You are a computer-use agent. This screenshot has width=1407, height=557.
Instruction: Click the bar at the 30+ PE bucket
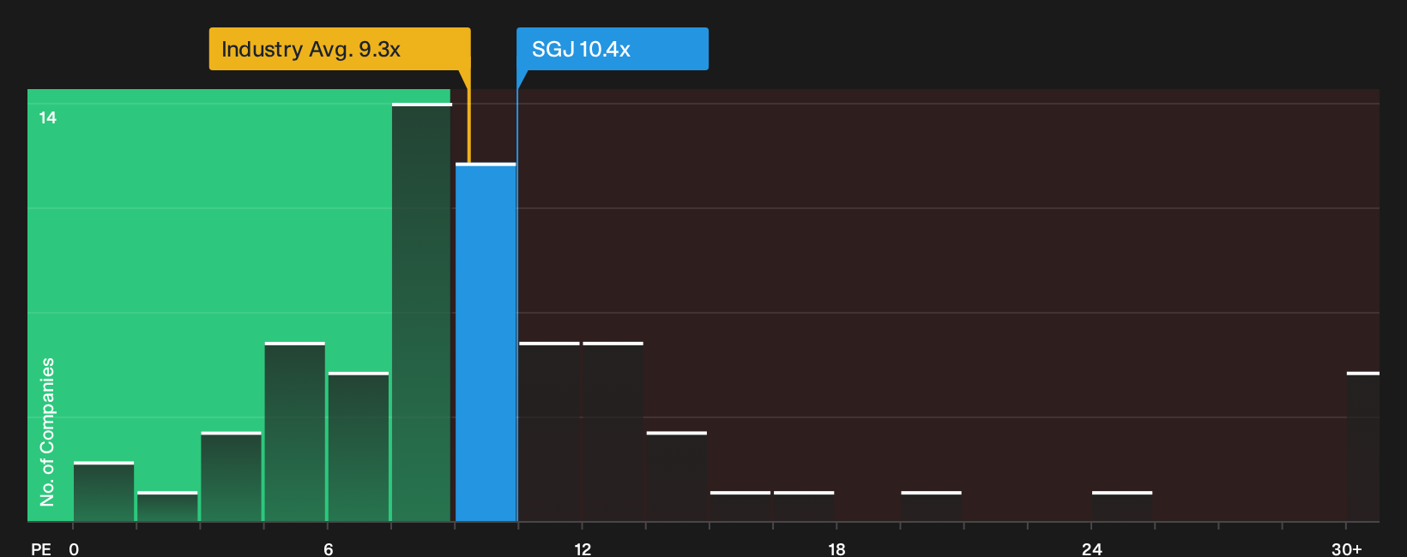(x=1363, y=446)
